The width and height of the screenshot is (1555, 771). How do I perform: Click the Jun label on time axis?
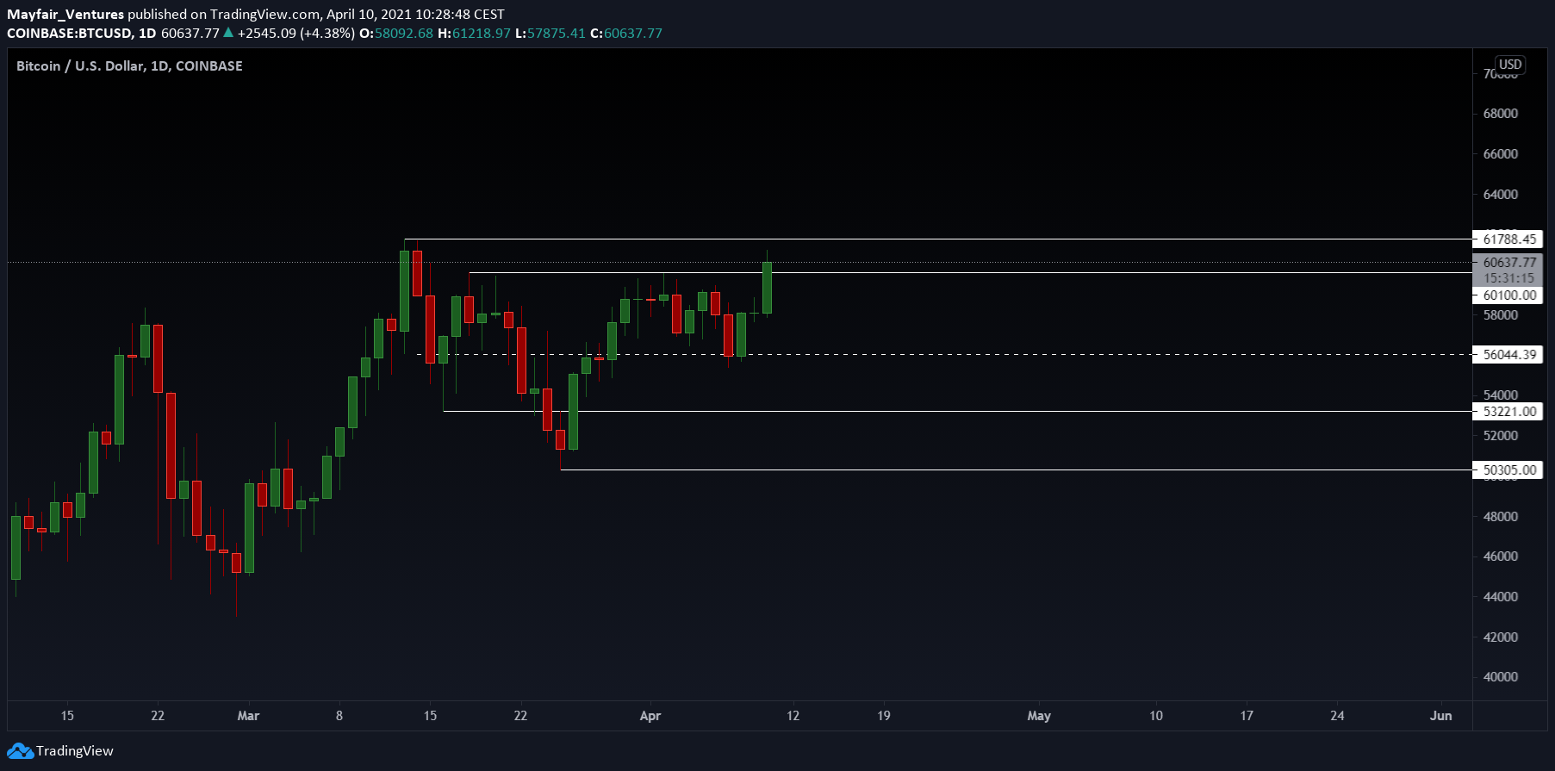pos(1441,716)
